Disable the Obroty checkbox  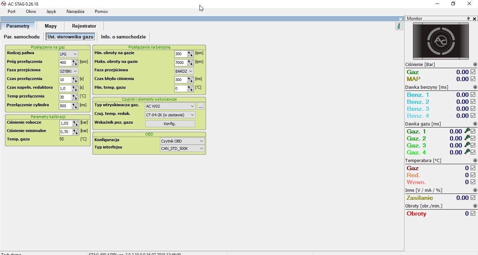473,213
